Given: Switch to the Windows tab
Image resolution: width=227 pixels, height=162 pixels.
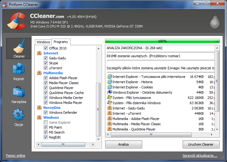Looking at the screenshot, I should pyautogui.click(x=43, y=42).
